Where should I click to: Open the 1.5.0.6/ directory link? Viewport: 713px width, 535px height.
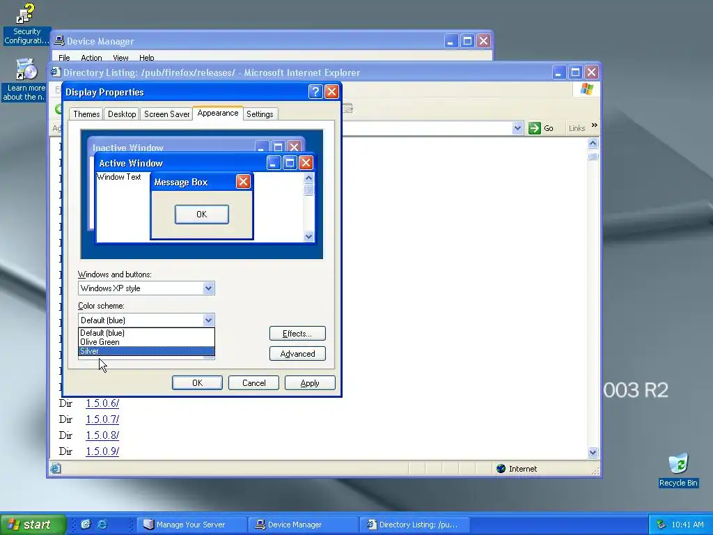102,403
